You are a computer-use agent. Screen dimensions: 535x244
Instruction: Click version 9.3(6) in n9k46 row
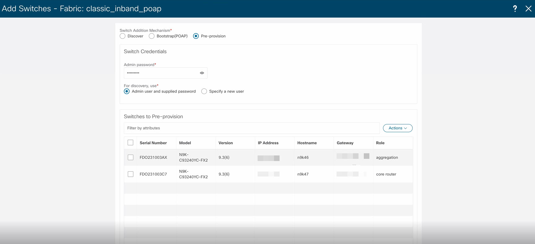pos(224,158)
